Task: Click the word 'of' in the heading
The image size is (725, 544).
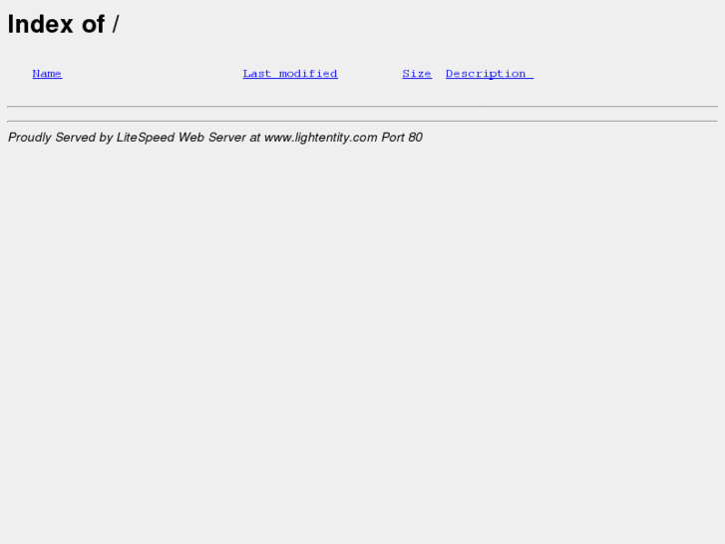Action: coord(94,24)
